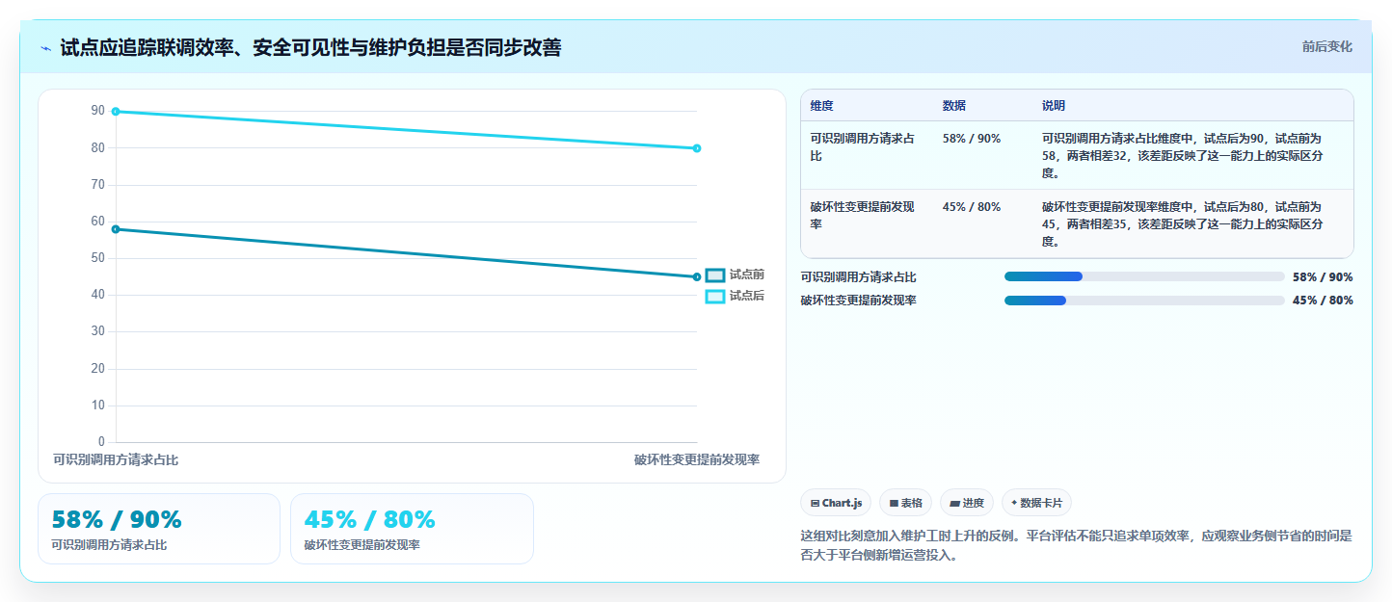
Task: Click the footer note paragraph about 维护工时
Action: pyautogui.click(x=1077, y=545)
